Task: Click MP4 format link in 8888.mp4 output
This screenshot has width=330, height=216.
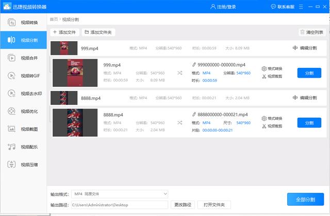Action: [x=206, y=123]
